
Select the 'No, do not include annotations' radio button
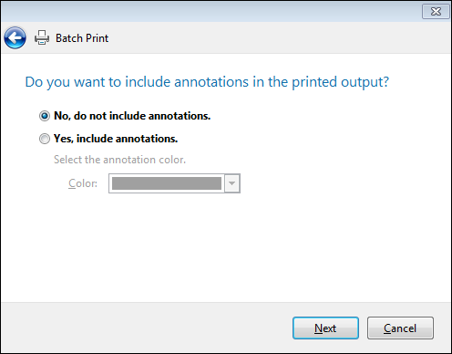tap(45, 116)
